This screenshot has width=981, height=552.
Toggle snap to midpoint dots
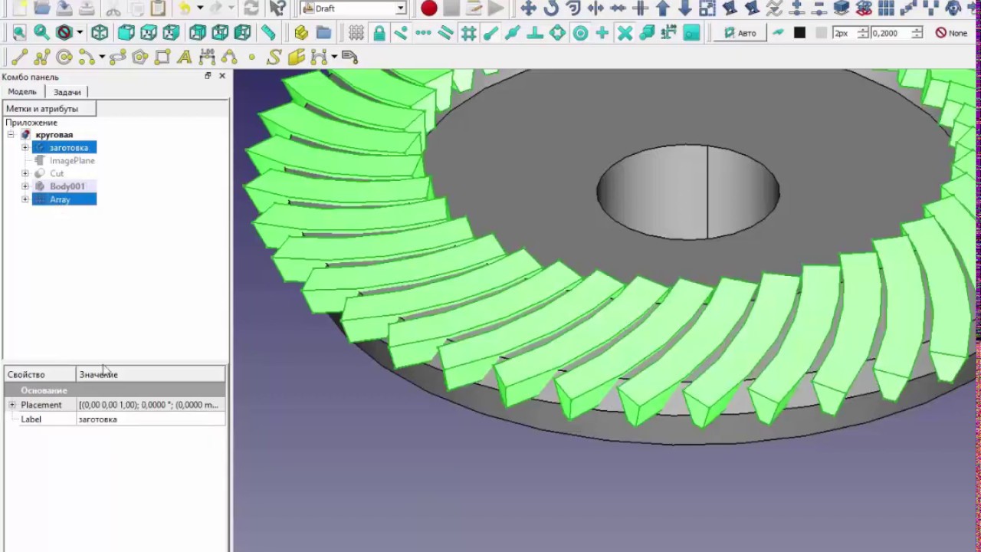click(x=423, y=33)
